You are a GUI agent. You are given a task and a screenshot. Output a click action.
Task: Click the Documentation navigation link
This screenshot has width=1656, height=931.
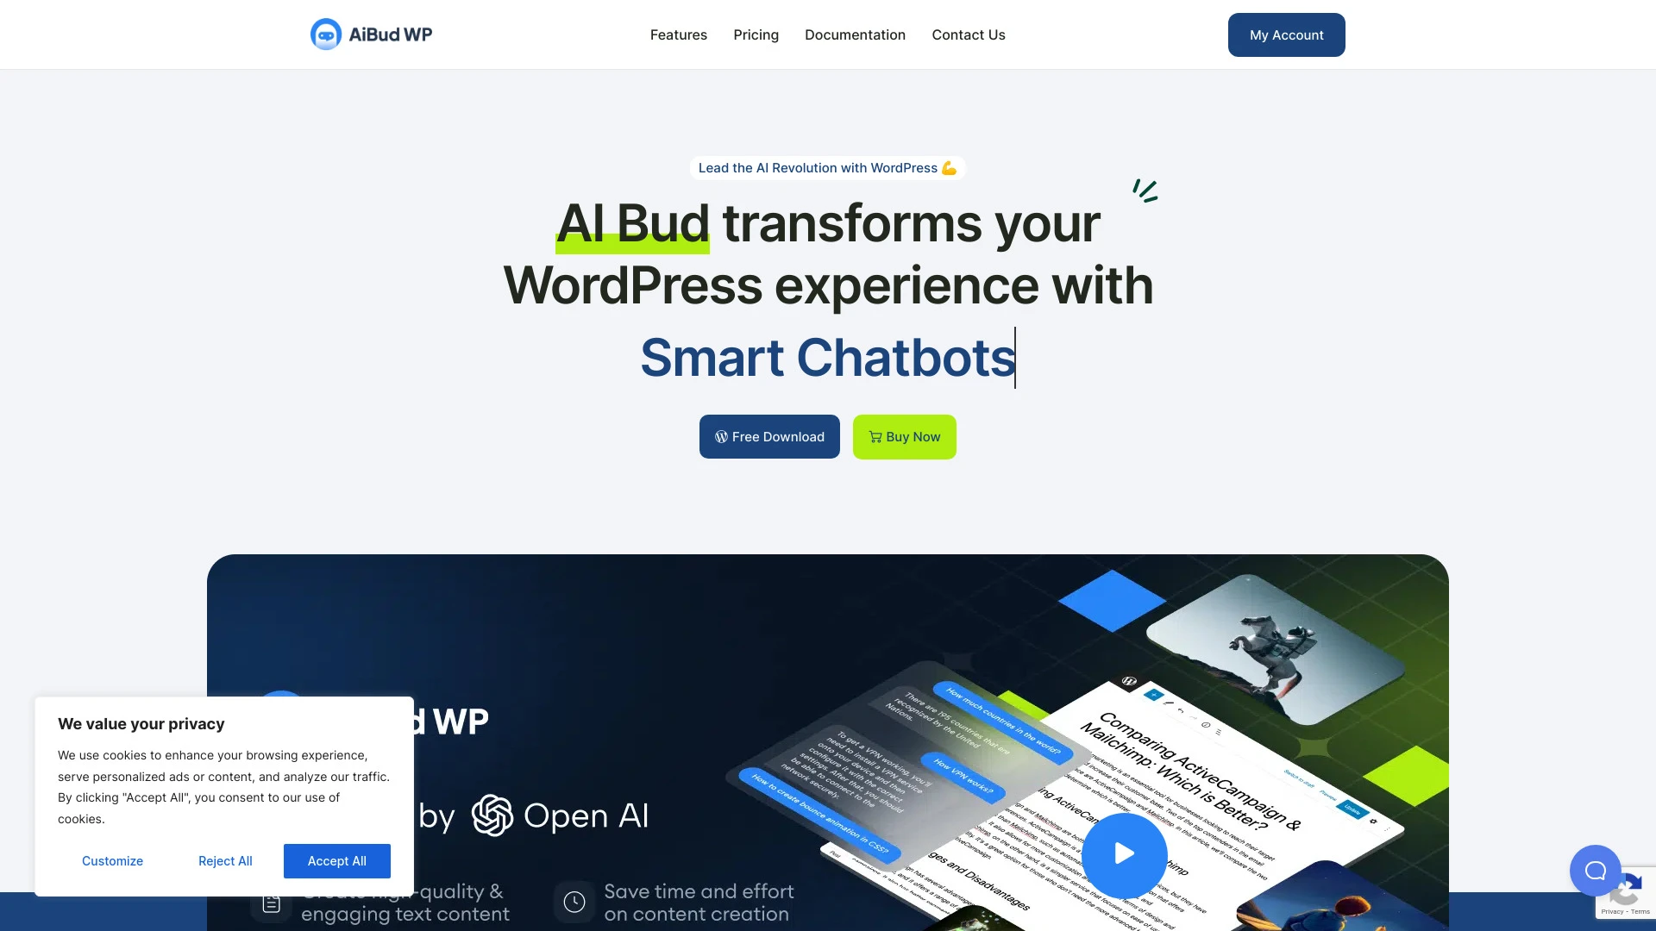pyautogui.click(x=856, y=34)
